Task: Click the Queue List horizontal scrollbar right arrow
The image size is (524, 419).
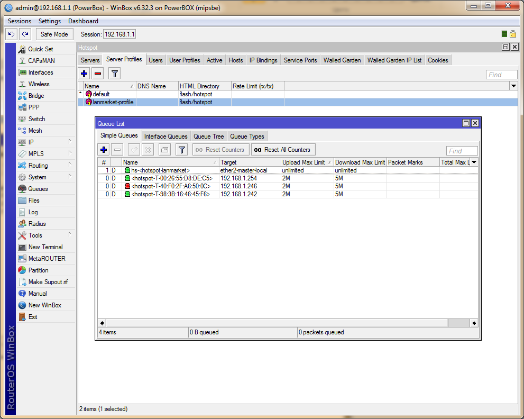Action: pos(474,323)
